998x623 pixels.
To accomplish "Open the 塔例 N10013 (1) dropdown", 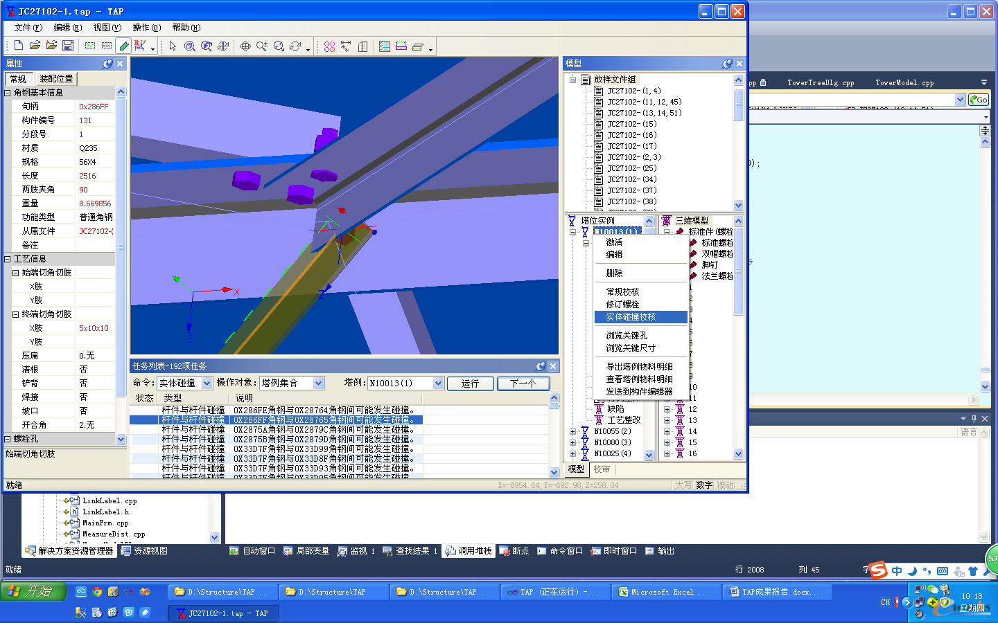I will click(x=438, y=383).
